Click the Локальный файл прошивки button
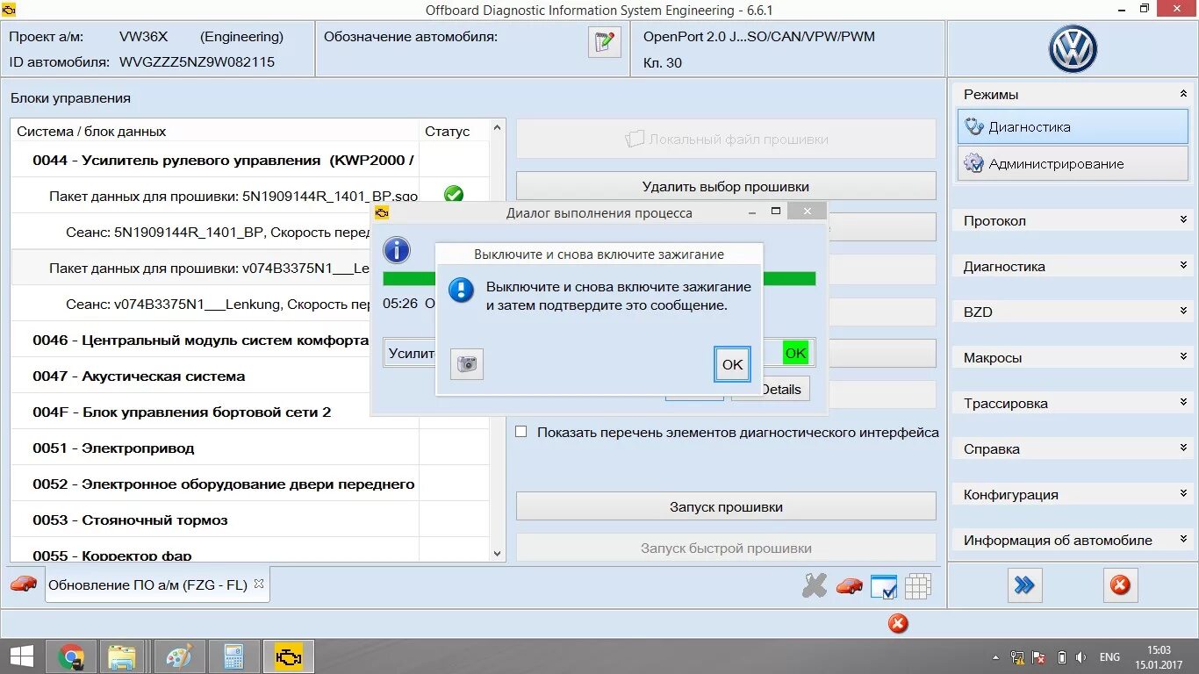 coord(726,139)
